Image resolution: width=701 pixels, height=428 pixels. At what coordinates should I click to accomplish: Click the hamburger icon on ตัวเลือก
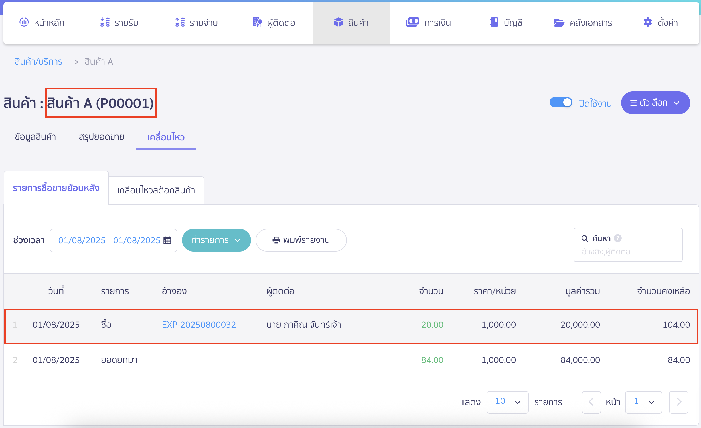point(633,103)
